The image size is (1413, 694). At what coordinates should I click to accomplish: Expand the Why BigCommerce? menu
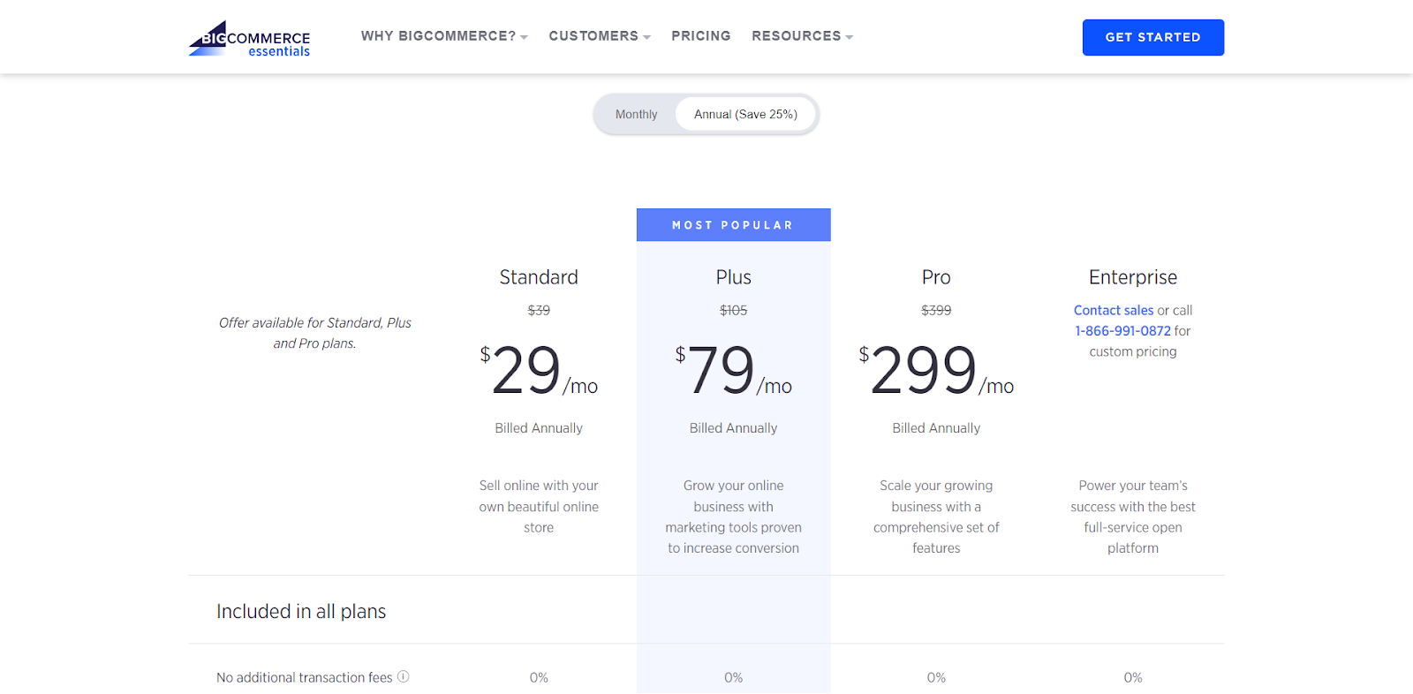pyautogui.click(x=444, y=36)
